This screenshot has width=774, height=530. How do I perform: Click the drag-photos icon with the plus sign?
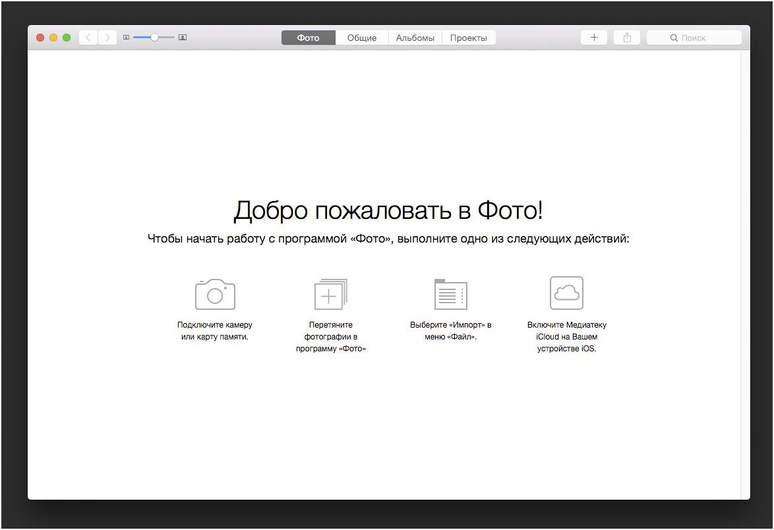click(x=330, y=293)
